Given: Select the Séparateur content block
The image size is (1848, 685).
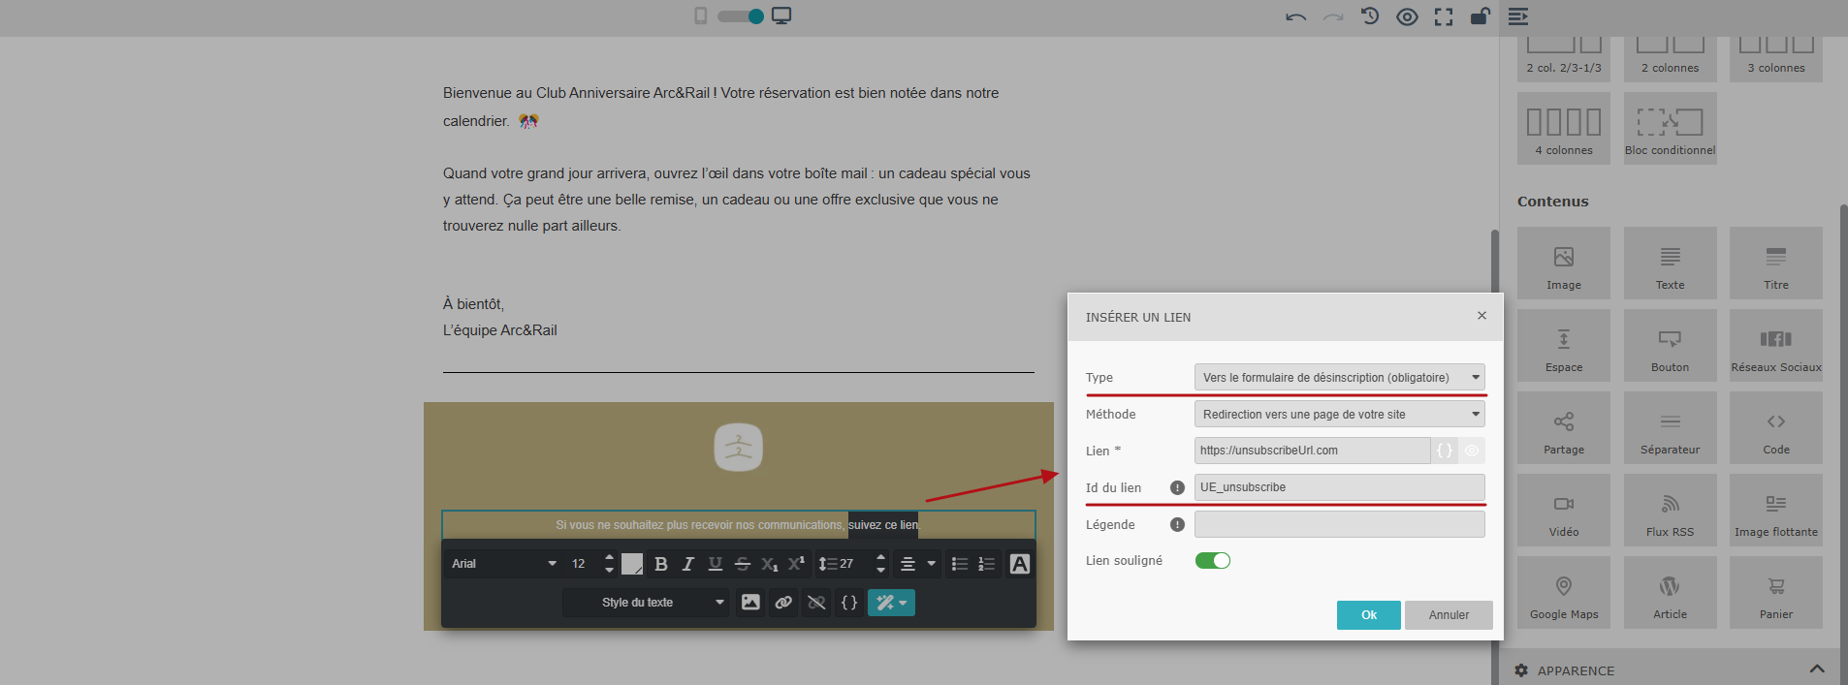Looking at the screenshot, I should 1670,428.
